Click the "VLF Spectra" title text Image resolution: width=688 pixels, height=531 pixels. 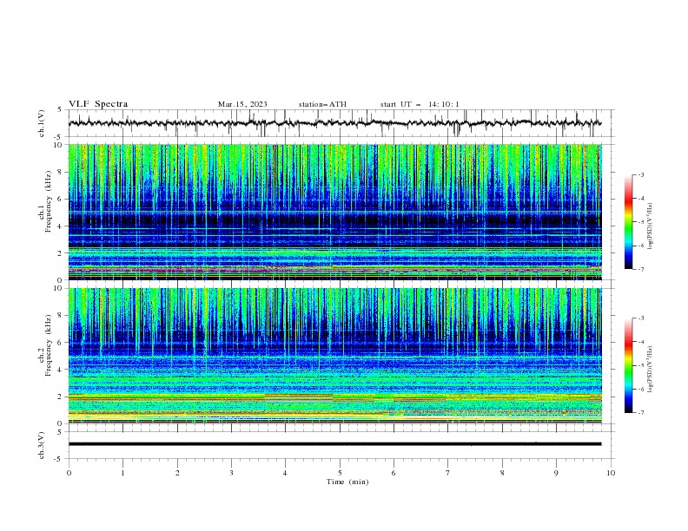(x=98, y=104)
